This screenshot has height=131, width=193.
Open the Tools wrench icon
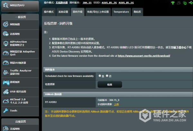6,110
